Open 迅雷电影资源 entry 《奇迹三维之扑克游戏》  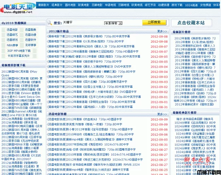pyautogui.click(x=95, y=160)
